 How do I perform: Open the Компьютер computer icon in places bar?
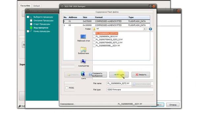83,62
